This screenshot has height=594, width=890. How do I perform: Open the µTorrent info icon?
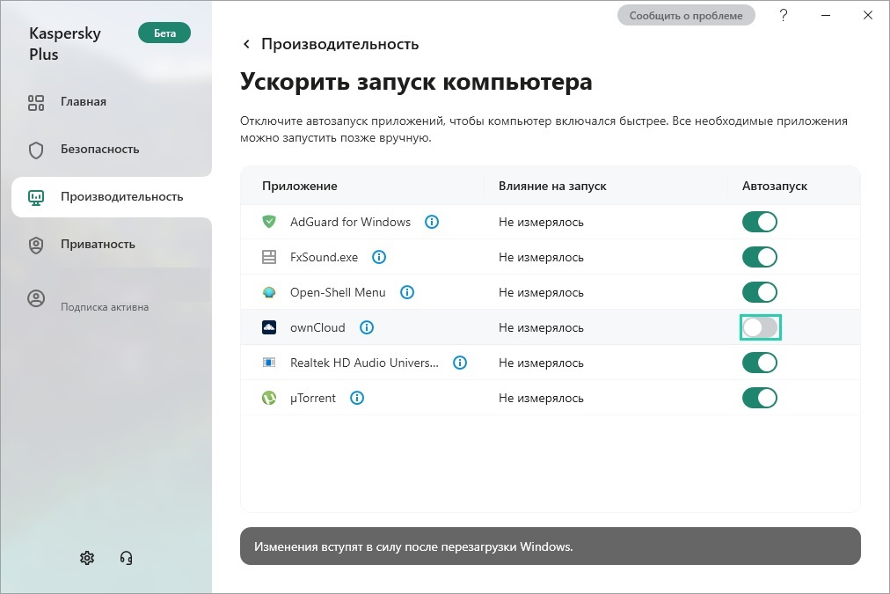[357, 398]
